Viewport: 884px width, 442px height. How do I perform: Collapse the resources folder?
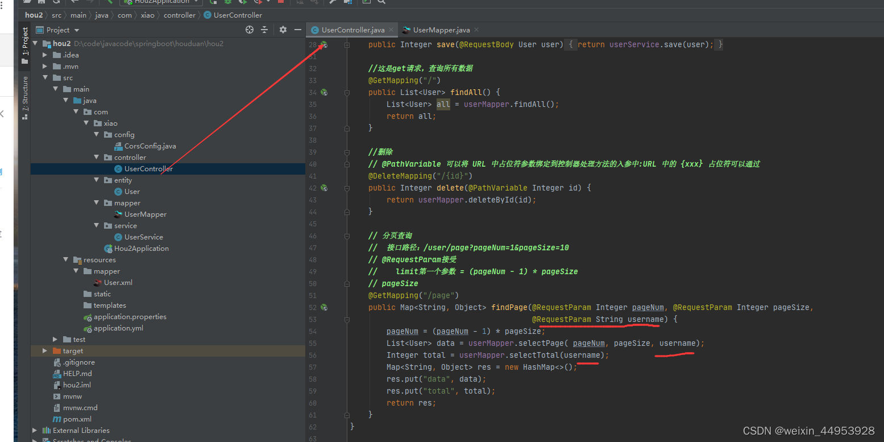click(66, 260)
